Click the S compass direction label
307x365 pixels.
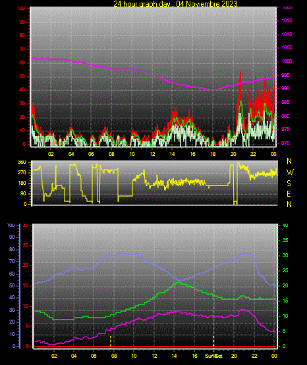click(289, 183)
